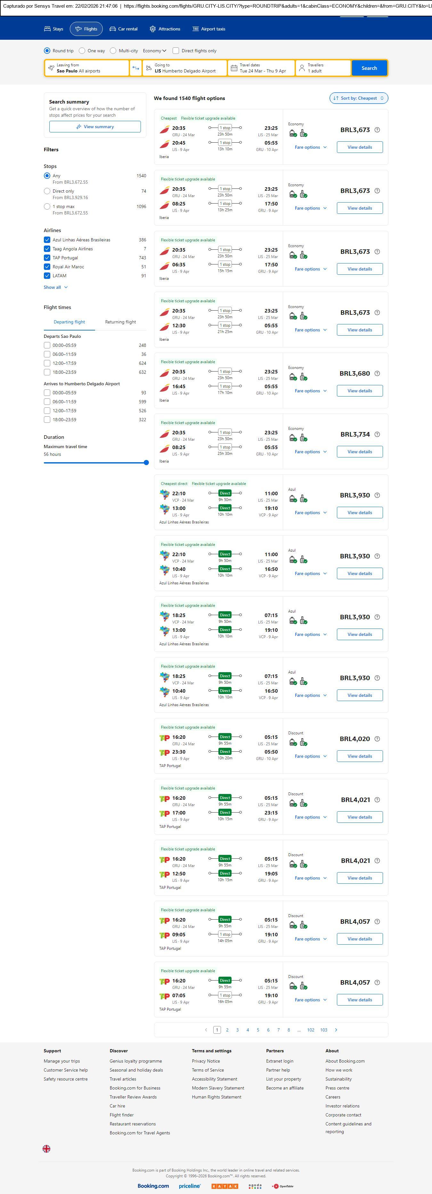432x1194 pixels.
Task: Uncheck the TAP Portugal airline filter
Action: point(47,258)
